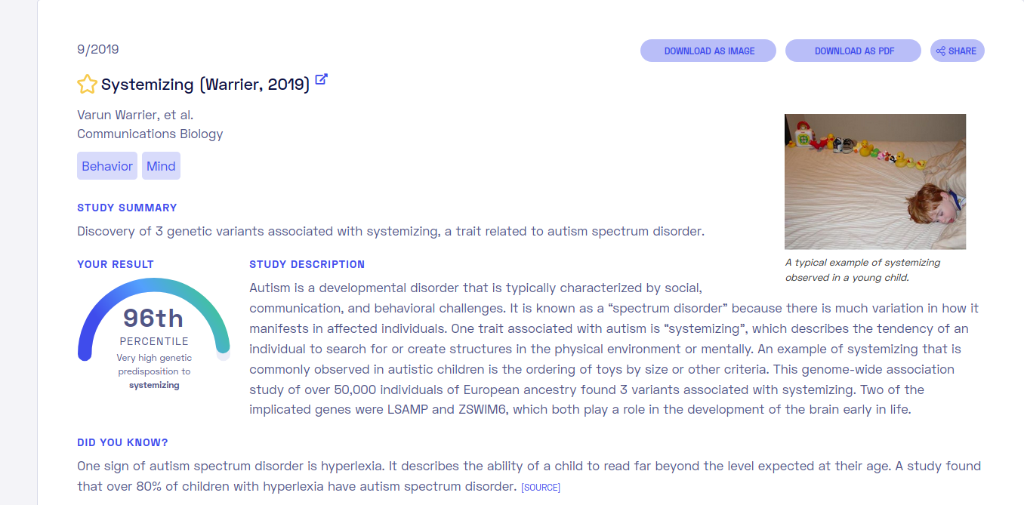Screen dimensions: 1024x505
Task: Click the Systemizing (Warrier, 2019) title
Action: tap(205, 85)
